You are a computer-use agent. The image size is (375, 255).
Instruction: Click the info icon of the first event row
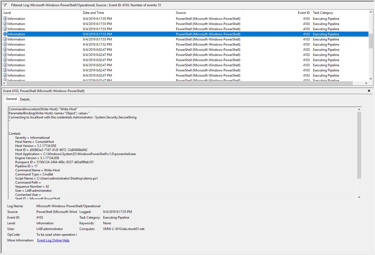click(5, 19)
